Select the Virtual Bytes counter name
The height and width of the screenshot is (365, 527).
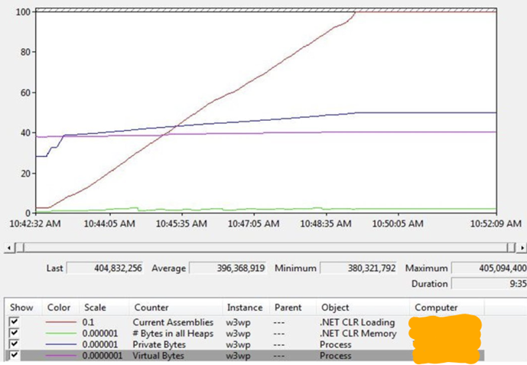click(x=158, y=356)
